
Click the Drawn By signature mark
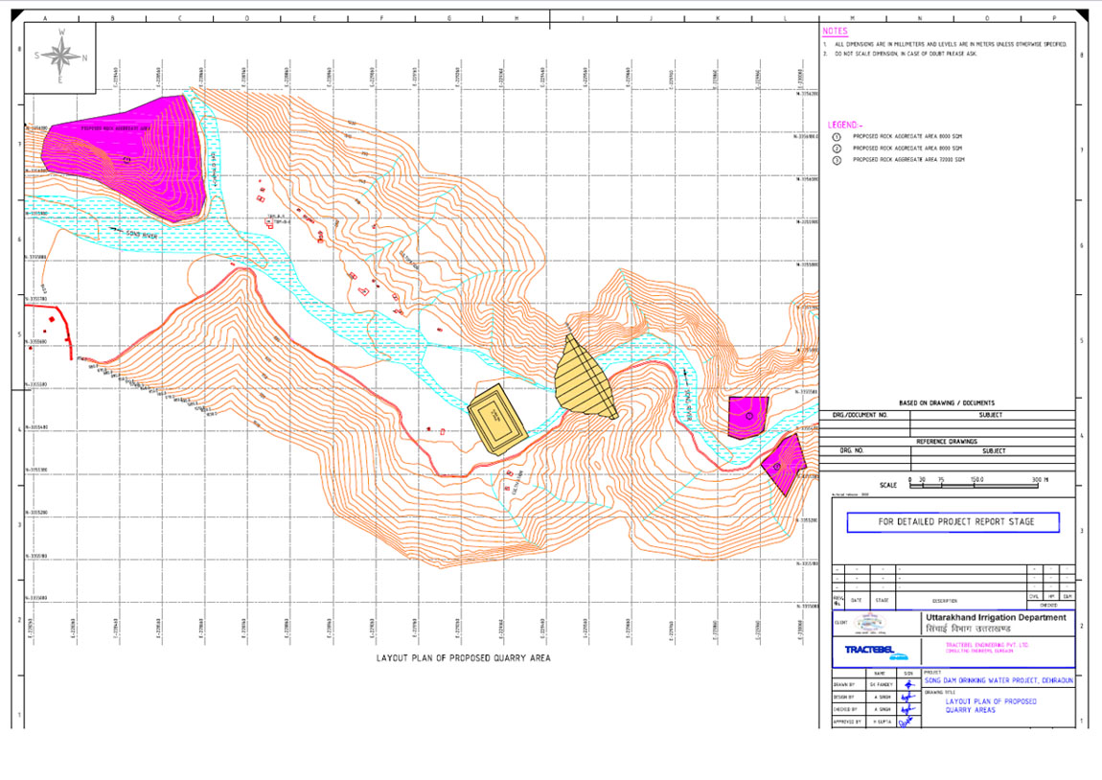[x=907, y=684]
